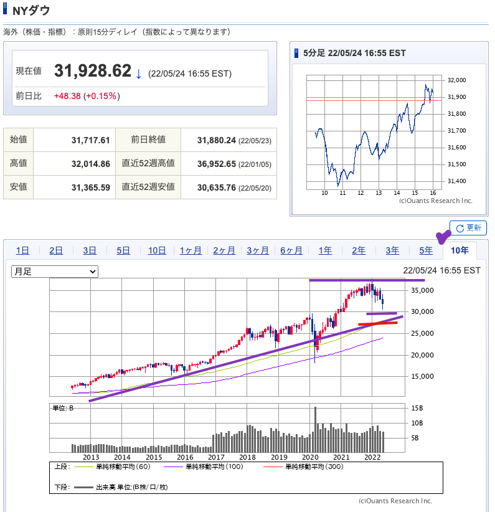Viewport: 495px width, 512px height.
Task: Show the 6ヶ月 chart
Action: [291, 250]
